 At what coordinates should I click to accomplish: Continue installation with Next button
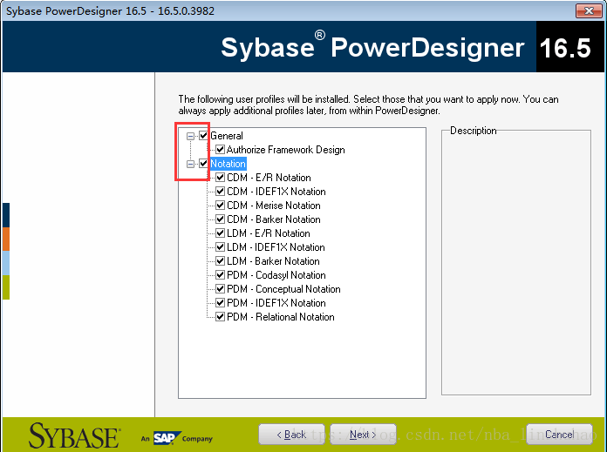tap(363, 435)
